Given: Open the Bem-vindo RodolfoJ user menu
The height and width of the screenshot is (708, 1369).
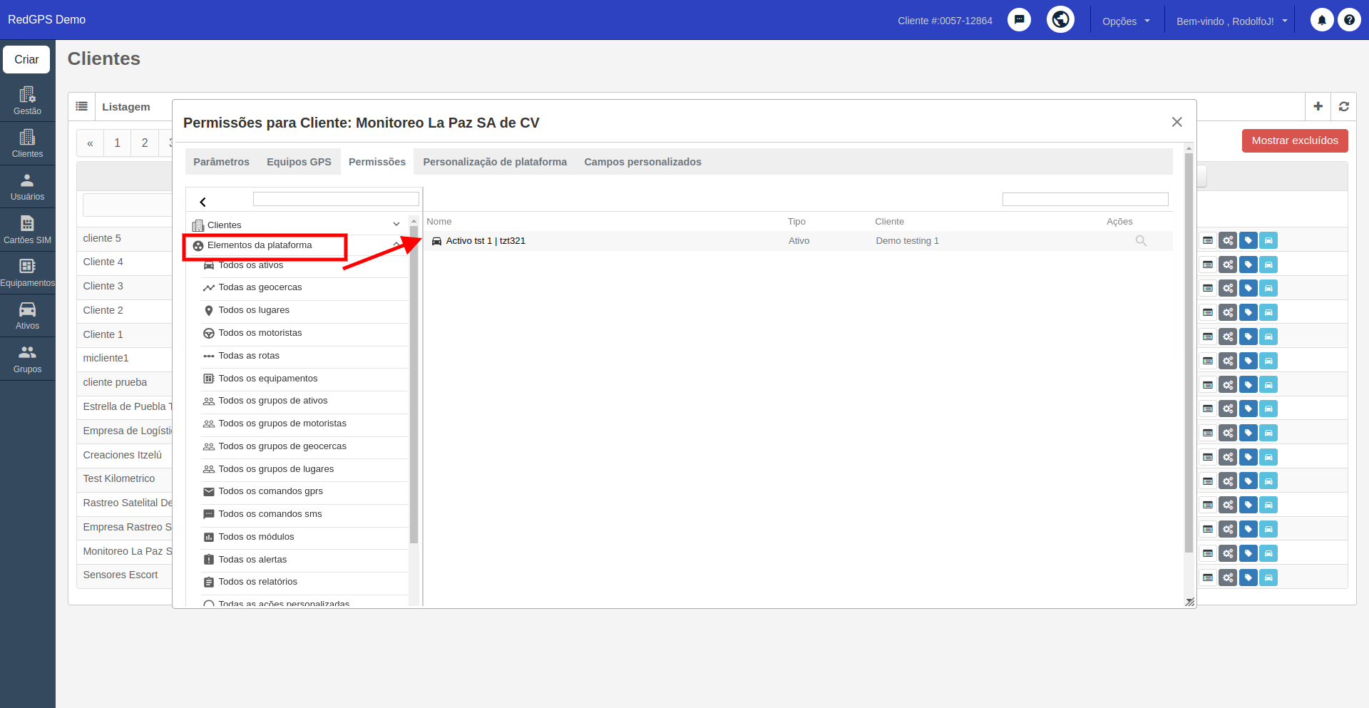Looking at the screenshot, I should pos(1231,21).
